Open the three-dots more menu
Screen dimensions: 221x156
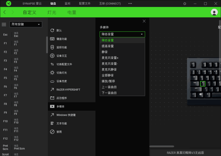(130, 3)
